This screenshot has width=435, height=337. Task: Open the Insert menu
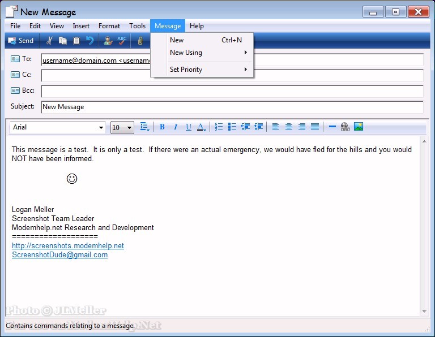coord(81,26)
